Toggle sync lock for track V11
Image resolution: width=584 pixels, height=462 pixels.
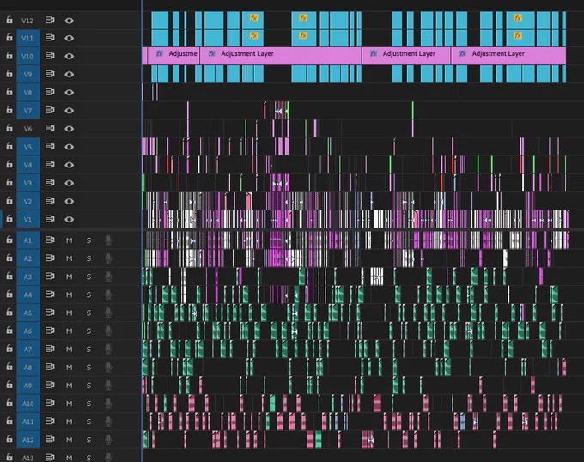point(50,38)
